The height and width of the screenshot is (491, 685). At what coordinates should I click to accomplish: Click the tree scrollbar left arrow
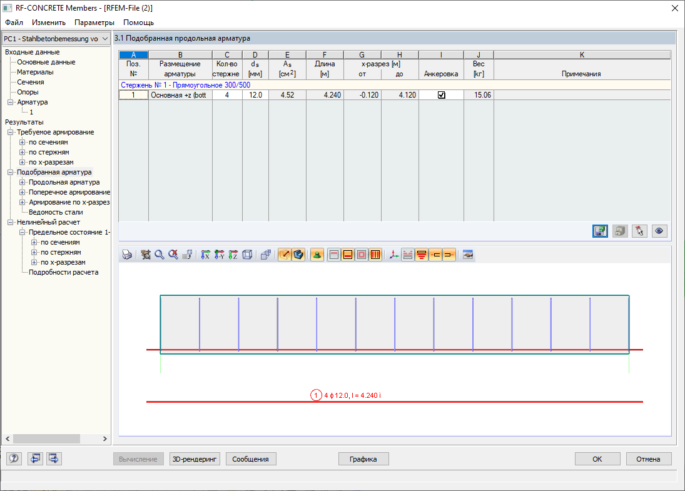tap(8, 438)
